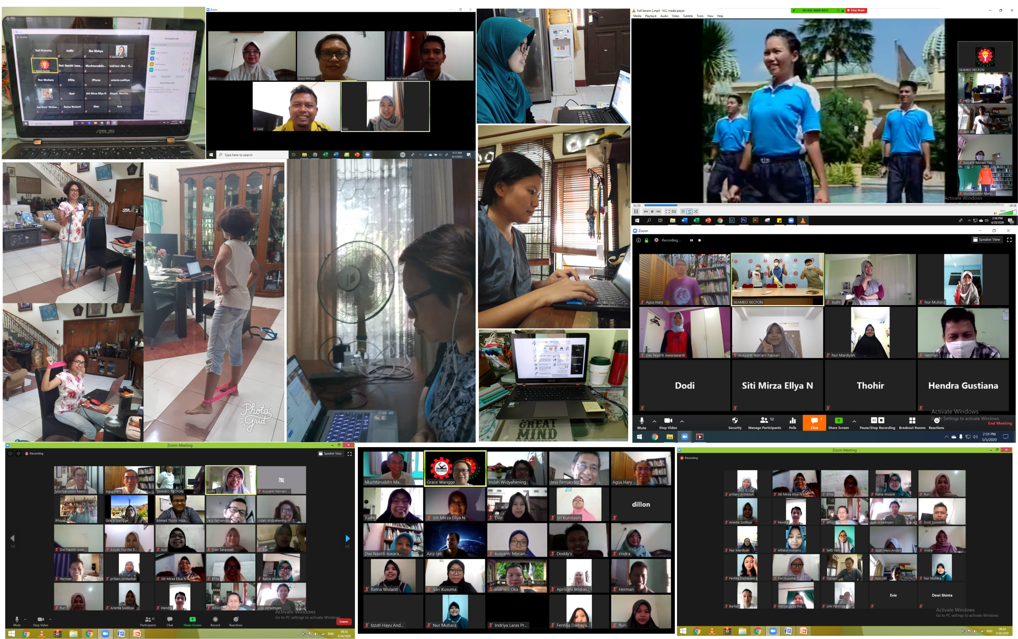Expand arrow next to Share Screen

point(854,421)
